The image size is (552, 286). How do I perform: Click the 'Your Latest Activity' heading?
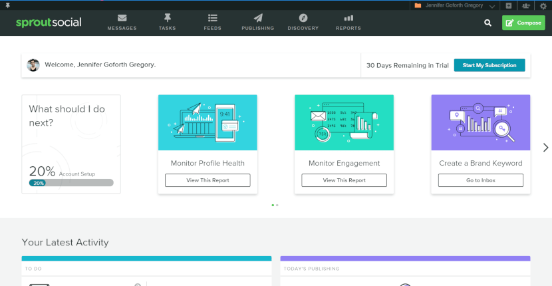pos(65,242)
